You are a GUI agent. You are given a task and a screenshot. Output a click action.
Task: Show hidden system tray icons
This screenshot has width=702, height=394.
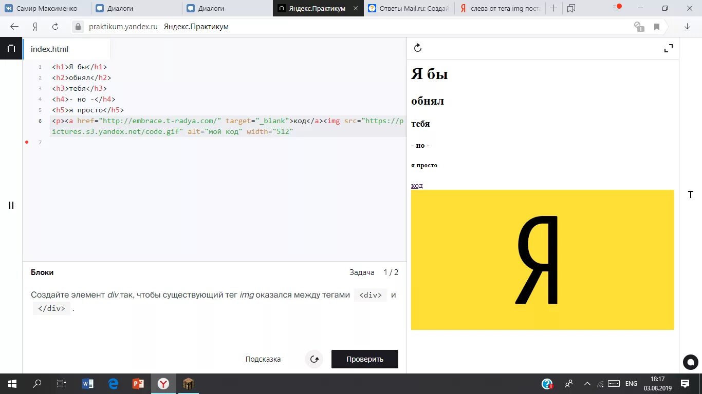(x=587, y=384)
